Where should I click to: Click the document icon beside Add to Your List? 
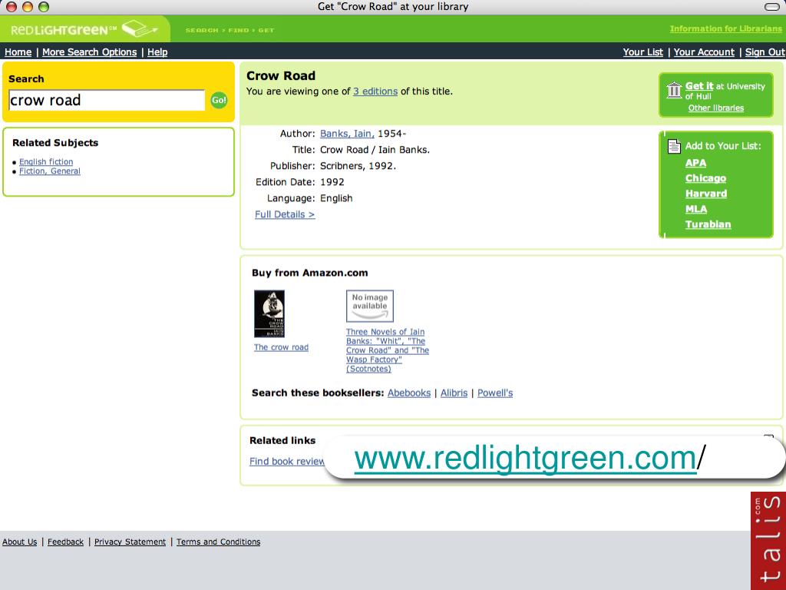[674, 146]
